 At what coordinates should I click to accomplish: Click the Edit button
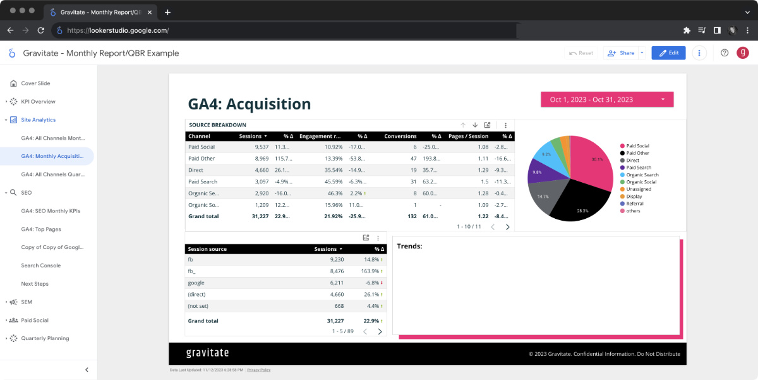click(x=668, y=52)
